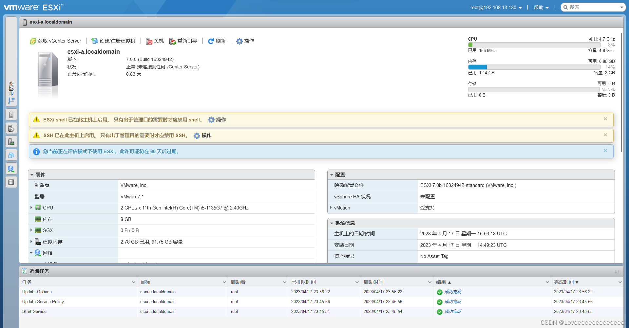Image resolution: width=629 pixels, height=328 pixels.
Task: Collapse the 硬件 hardware panel
Action: [x=32, y=174]
